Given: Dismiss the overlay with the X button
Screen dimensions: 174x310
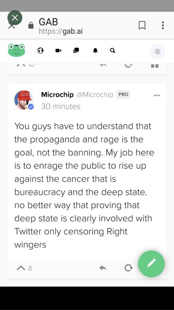Looking at the screenshot, I should pyautogui.click(x=15, y=17).
